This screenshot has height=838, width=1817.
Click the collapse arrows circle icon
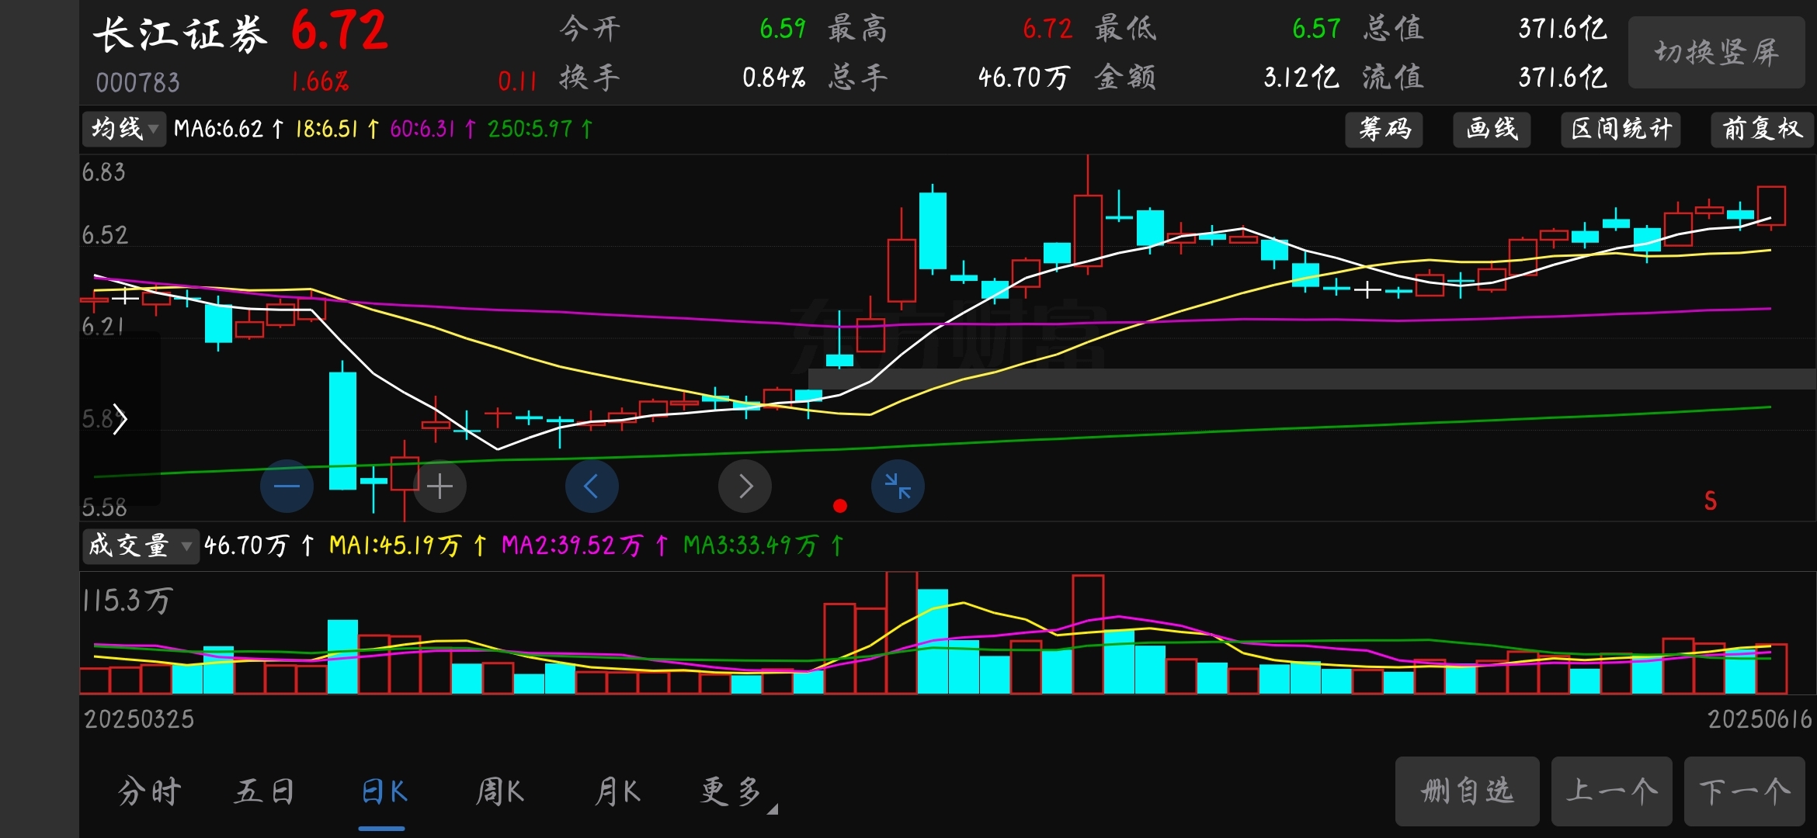898,487
